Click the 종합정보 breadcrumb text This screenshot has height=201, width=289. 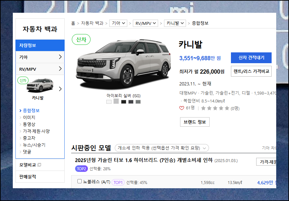point(200,23)
